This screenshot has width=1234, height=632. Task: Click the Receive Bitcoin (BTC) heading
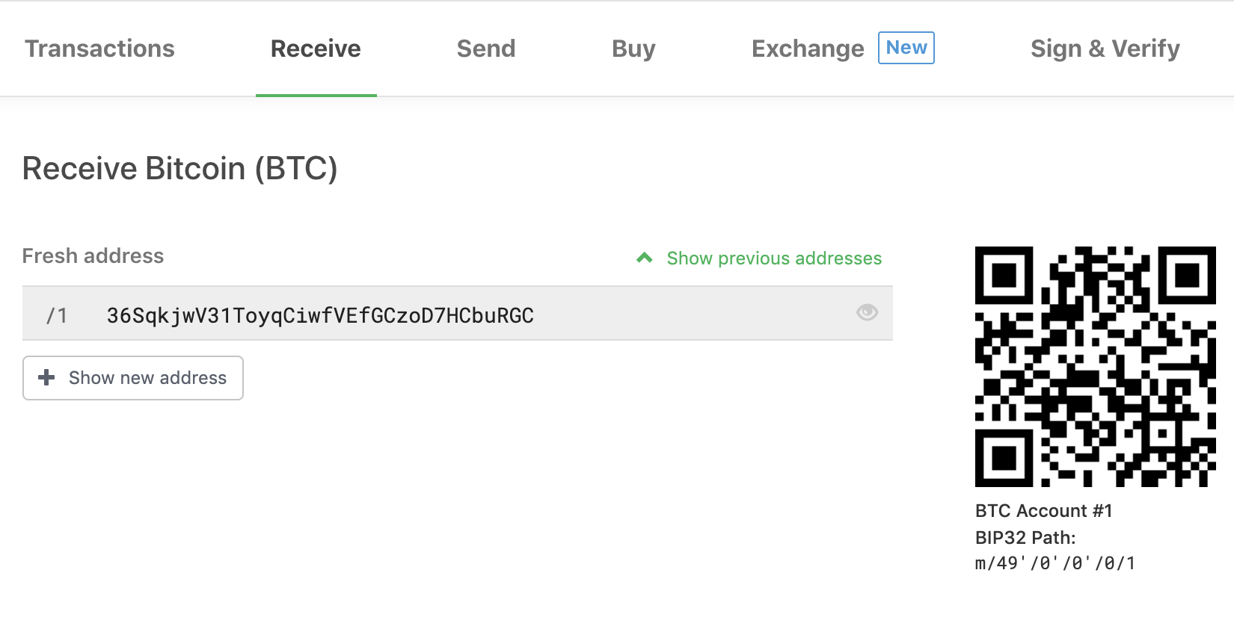click(x=180, y=169)
